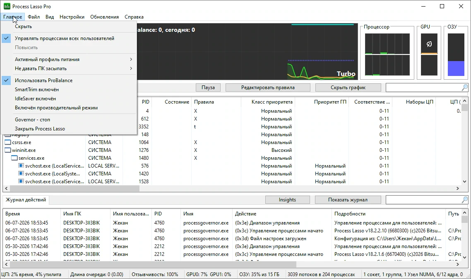The image size is (471, 279).
Task: Toggle Управлять процессами всех пользователей
Action: [69, 38]
